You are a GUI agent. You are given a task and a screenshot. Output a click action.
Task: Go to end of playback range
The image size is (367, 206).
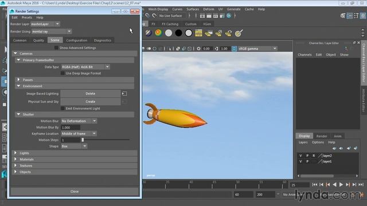point(361,184)
